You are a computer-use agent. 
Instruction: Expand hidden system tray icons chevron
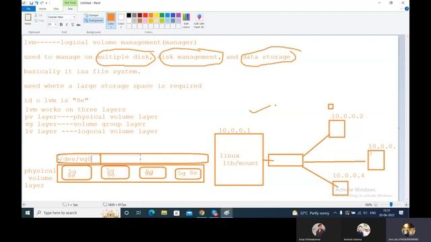pos(335,213)
